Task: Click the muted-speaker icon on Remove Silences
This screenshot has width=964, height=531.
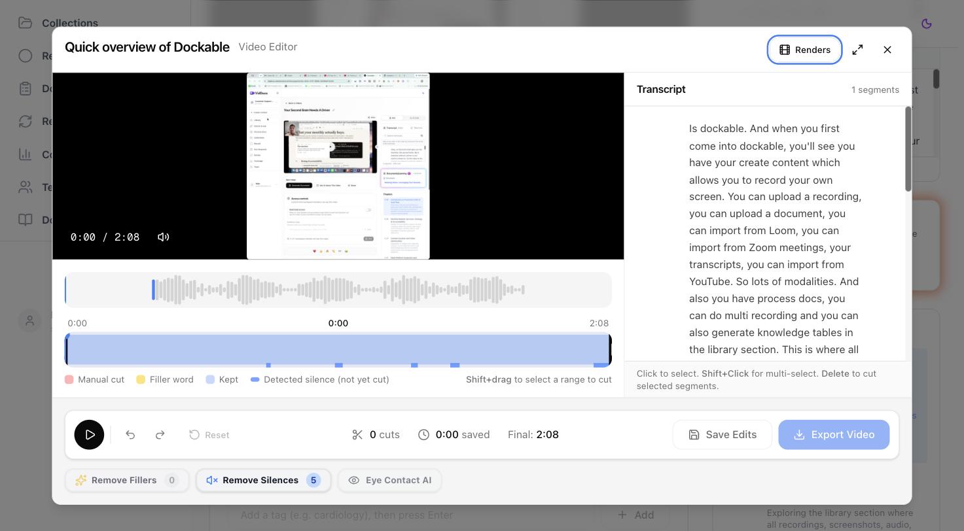Action: (212, 480)
